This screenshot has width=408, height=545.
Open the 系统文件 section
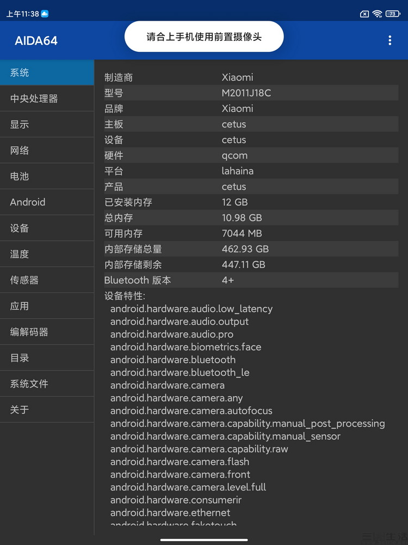click(x=47, y=384)
